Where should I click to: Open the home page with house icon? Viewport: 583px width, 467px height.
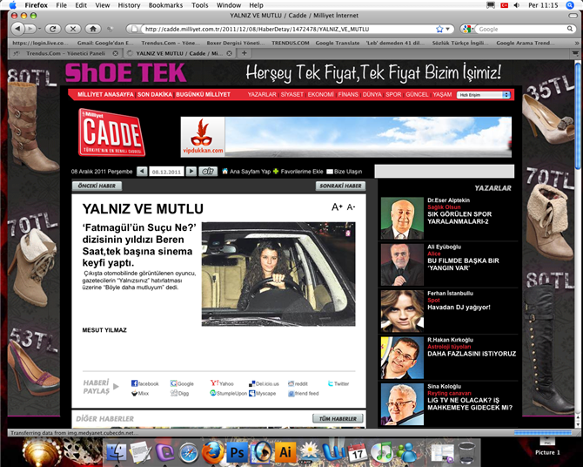93,29
